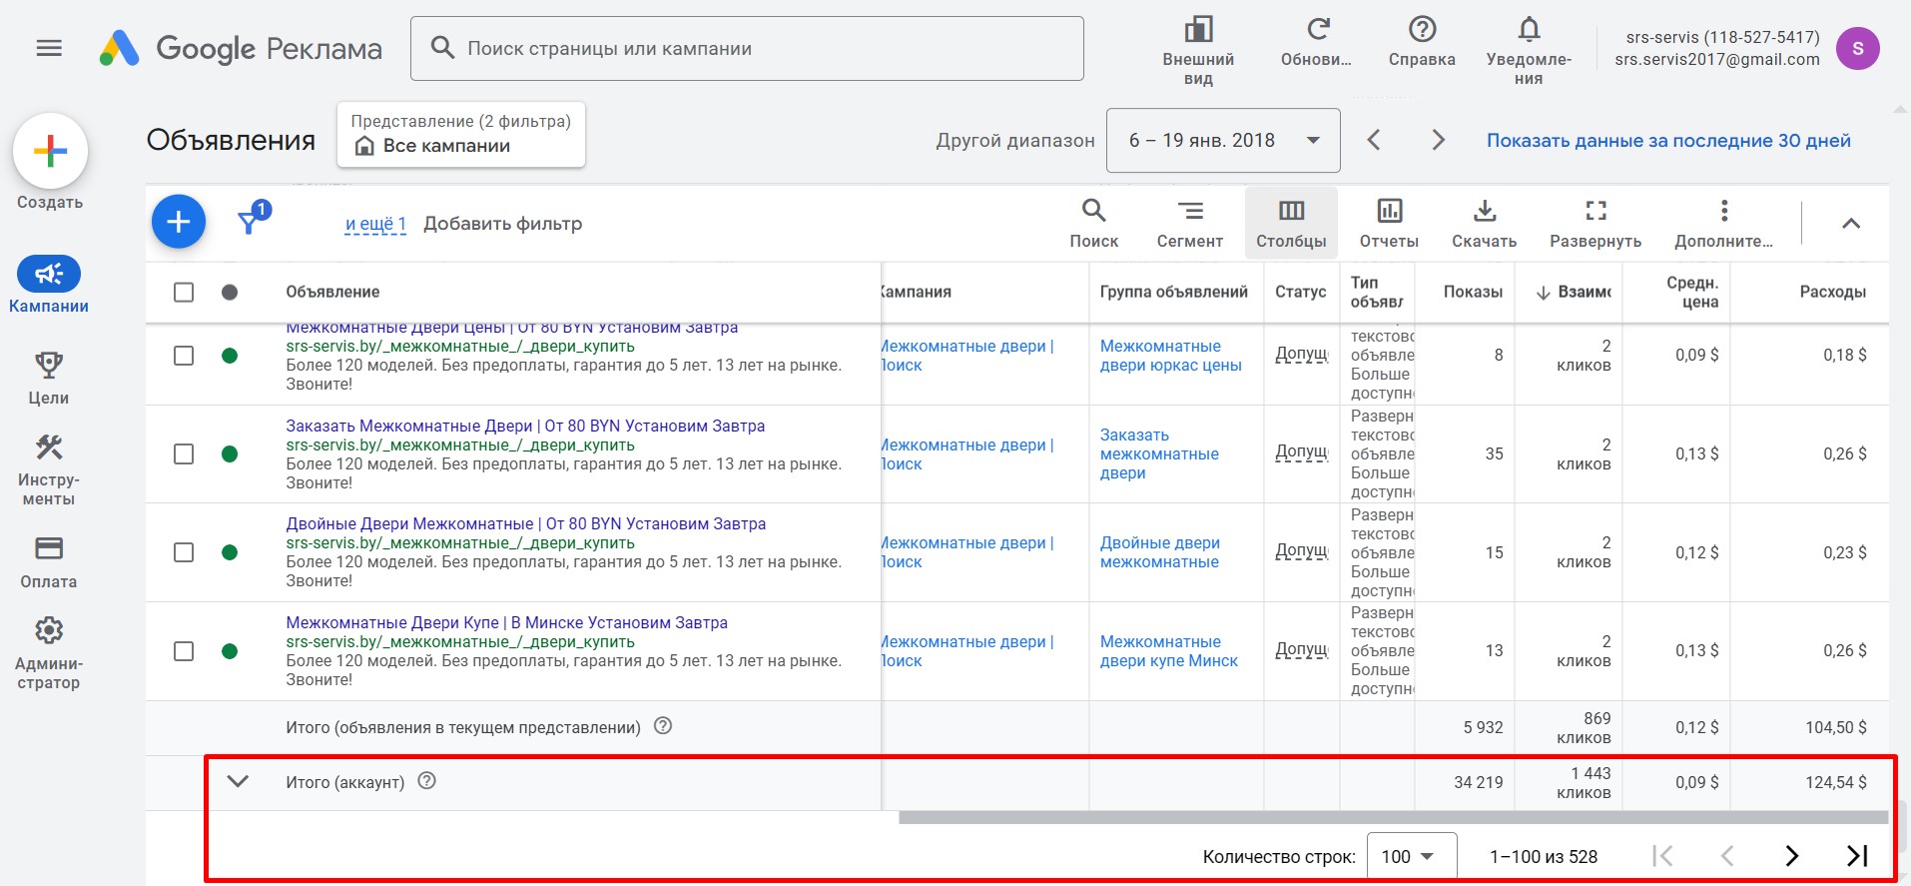Go to the next date range
The height and width of the screenshot is (886, 1911).
point(1438,140)
